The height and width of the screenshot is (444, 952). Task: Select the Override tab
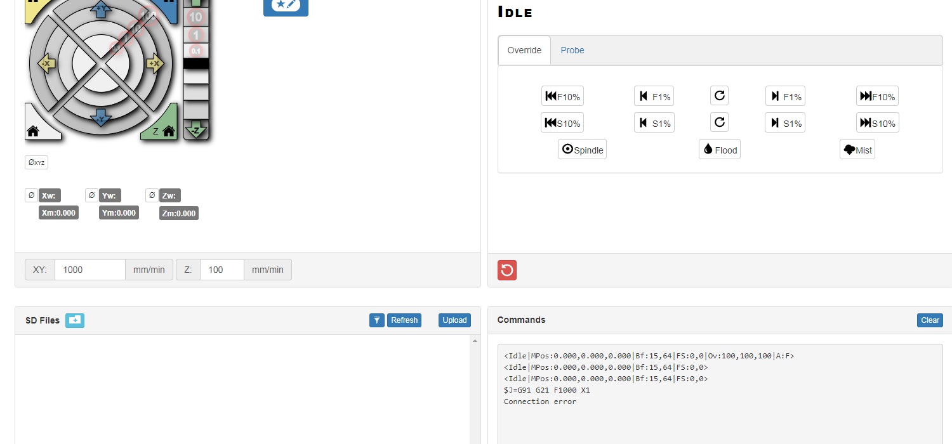(524, 50)
